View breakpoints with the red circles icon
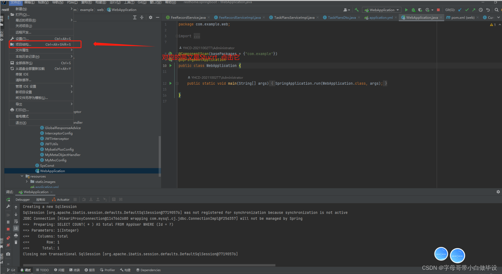Viewport: 502px width, 274px height. point(8,238)
